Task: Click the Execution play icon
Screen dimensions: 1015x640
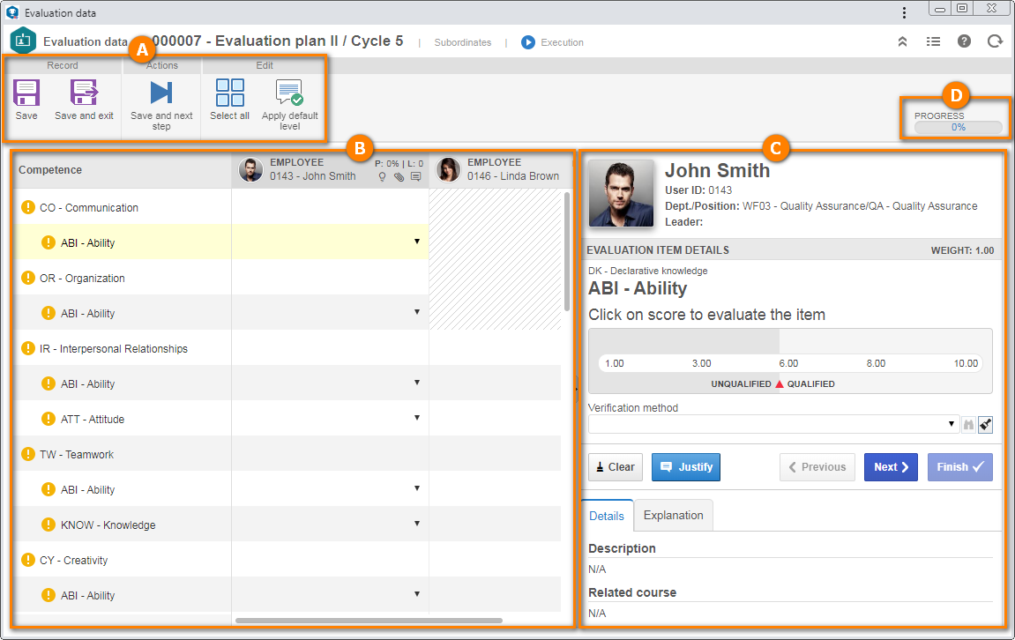Action: point(528,42)
